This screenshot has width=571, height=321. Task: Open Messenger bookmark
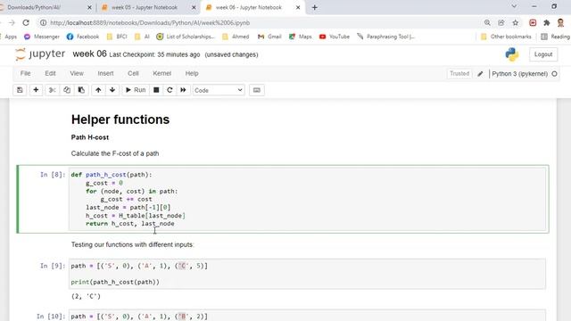click(42, 37)
